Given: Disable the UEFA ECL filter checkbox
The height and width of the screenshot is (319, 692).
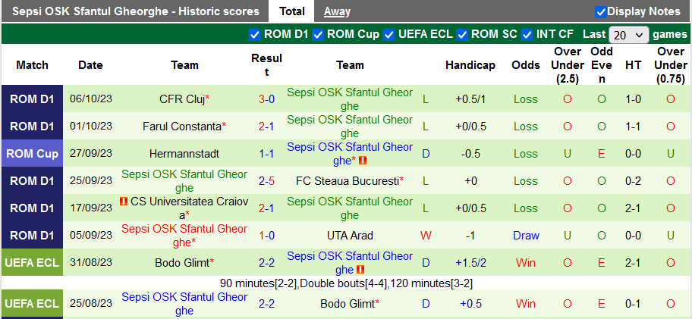Looking at the screenshot, I should [389, 34].
